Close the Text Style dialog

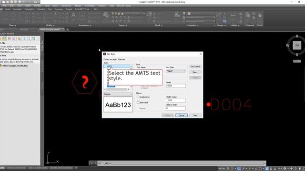201,54
